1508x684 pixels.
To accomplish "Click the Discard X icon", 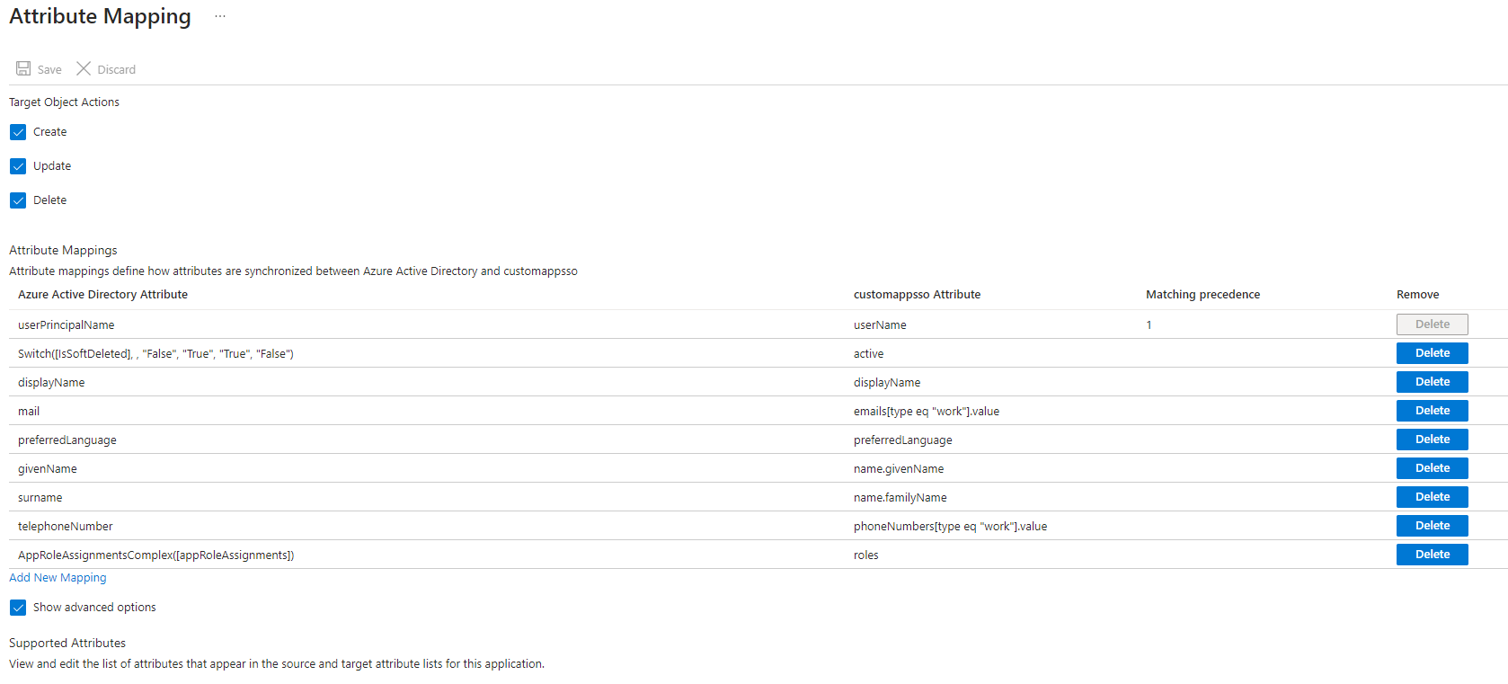I will [84, 68].
